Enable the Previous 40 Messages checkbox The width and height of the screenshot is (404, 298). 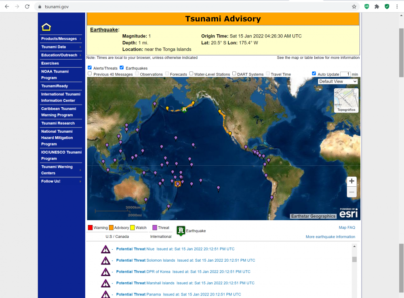point(90,74)
